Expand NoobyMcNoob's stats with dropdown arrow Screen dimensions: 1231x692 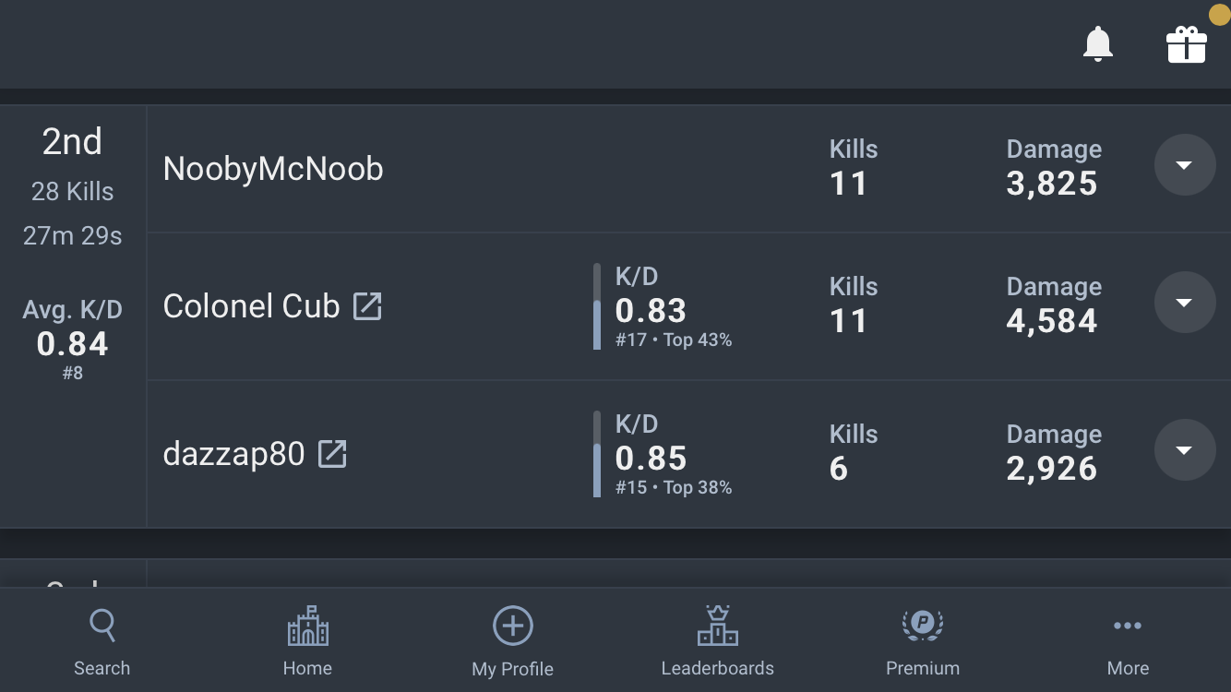tap(1185, 165)
